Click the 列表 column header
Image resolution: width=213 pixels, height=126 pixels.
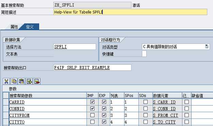[x=117, y=96]
